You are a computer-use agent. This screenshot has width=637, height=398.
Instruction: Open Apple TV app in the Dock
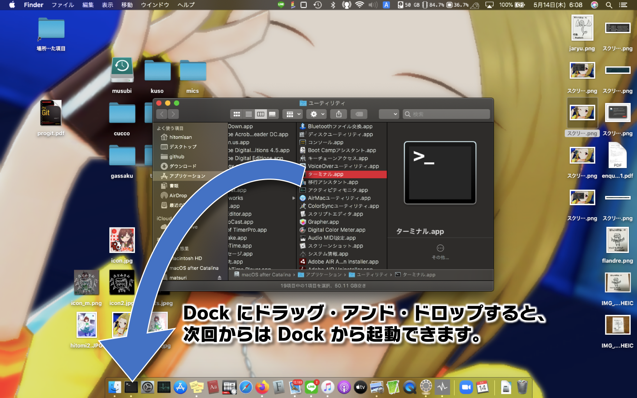(x=360, y=387)
